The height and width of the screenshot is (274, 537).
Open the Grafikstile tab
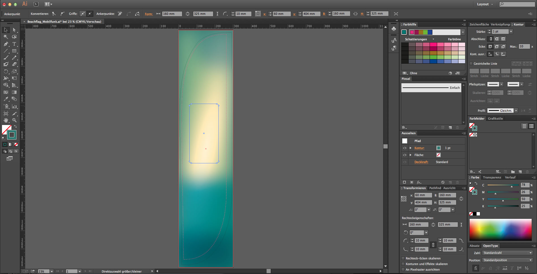[x=495, y=119]
